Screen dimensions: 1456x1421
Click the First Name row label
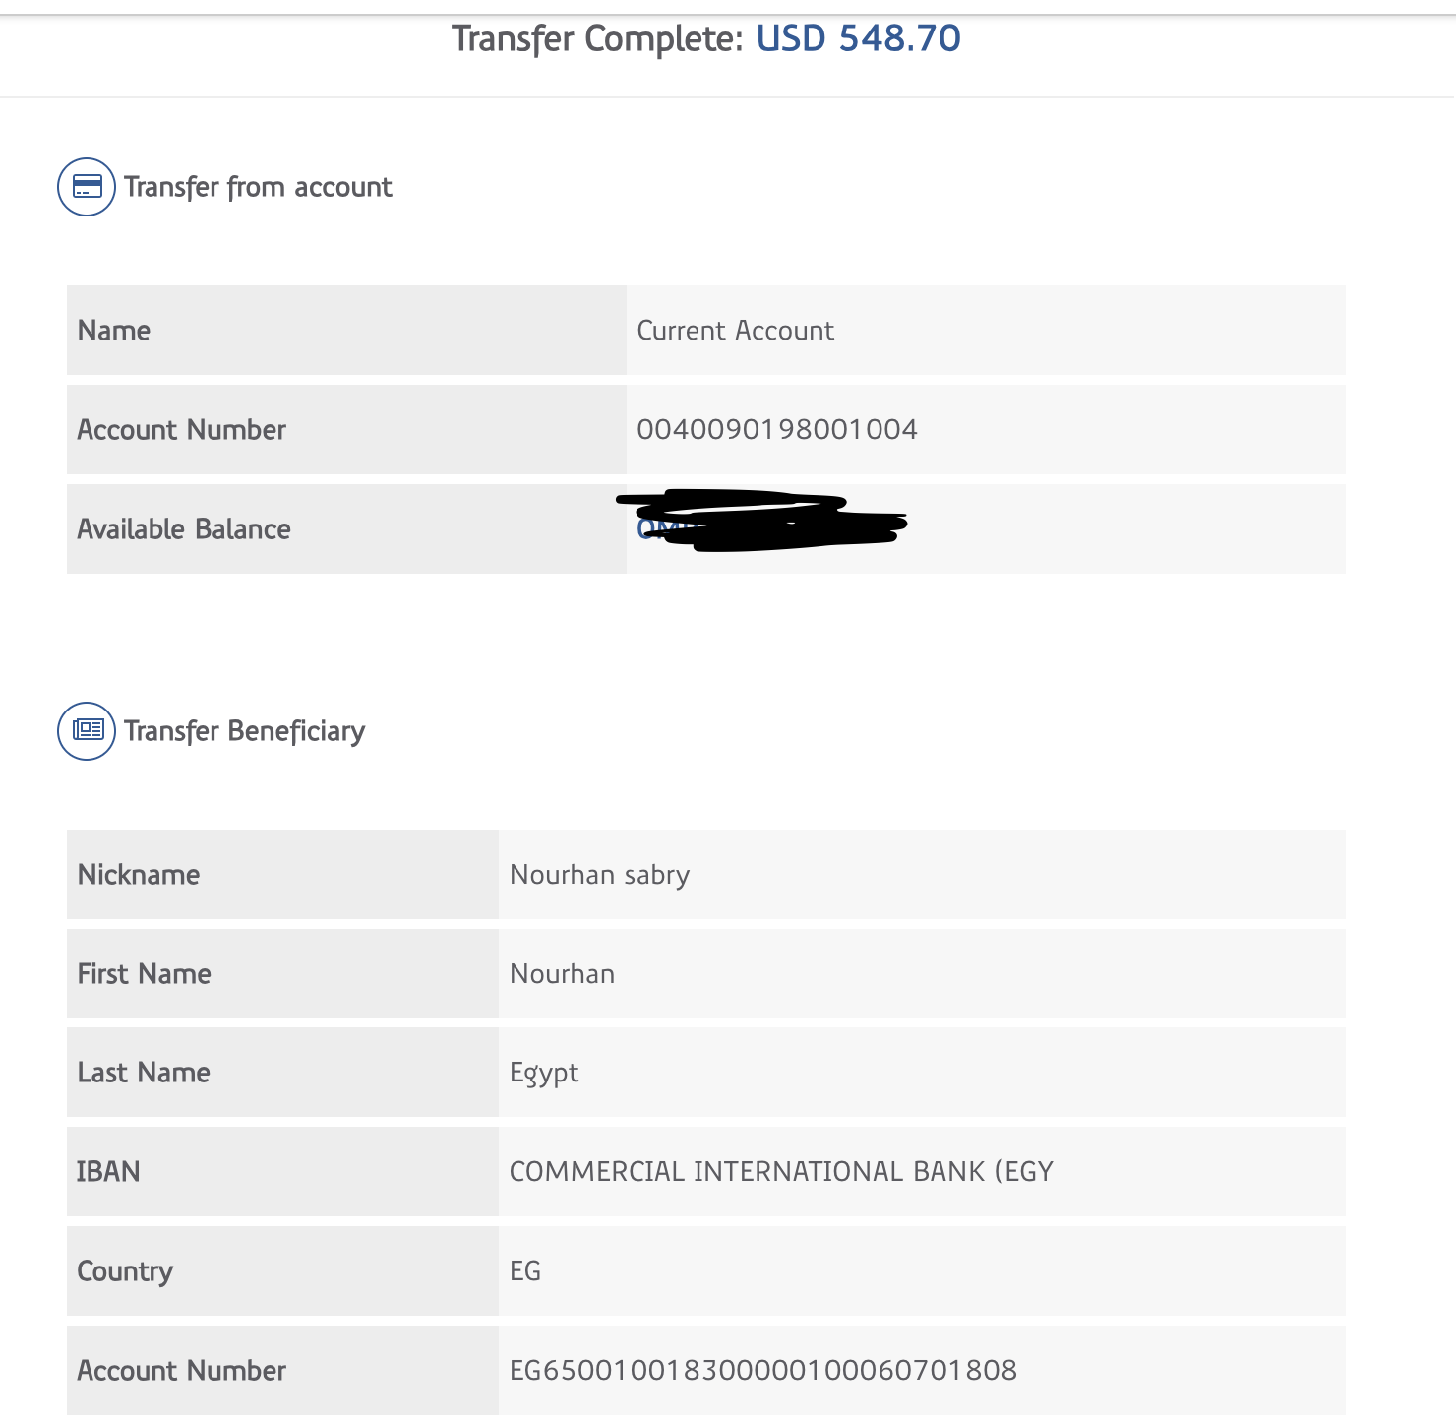pyautogui.click(x=144, y=974)
